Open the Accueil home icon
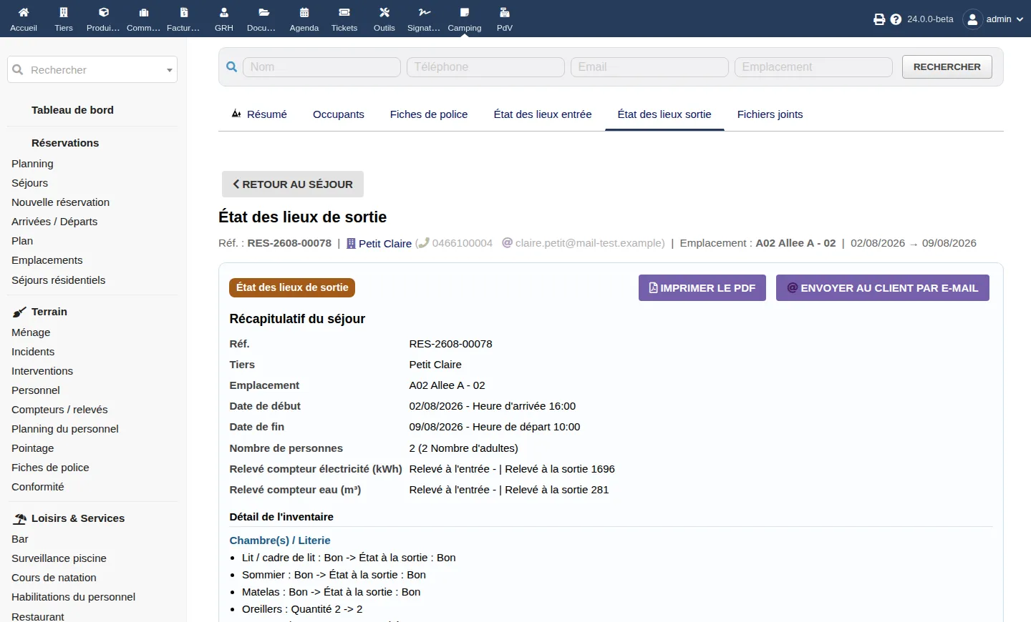 pos(24,12)
